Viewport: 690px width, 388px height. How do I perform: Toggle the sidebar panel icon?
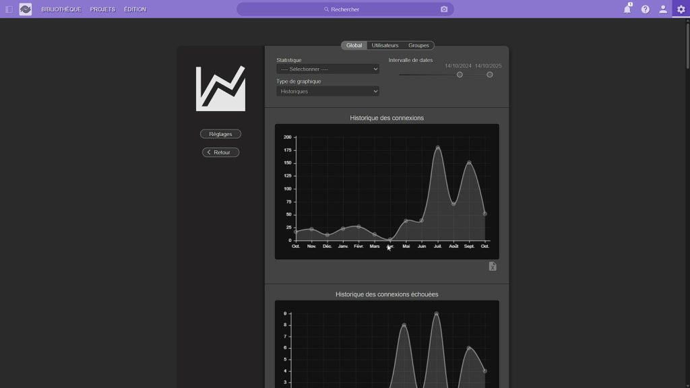click(9, 9)
